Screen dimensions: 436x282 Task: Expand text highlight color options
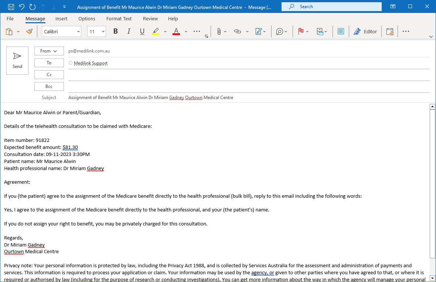tap(165, 32)
